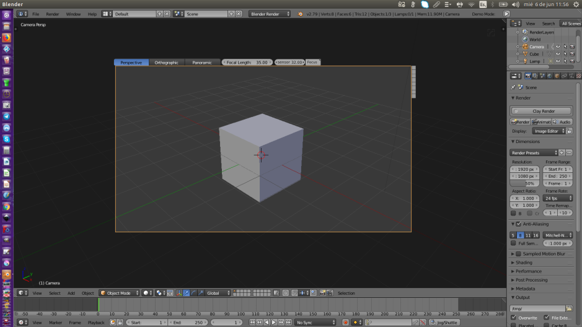The width and height of the screenshot is (582, 327).
Task: Open the Scene properties tab icon
Action: [542, 76]
